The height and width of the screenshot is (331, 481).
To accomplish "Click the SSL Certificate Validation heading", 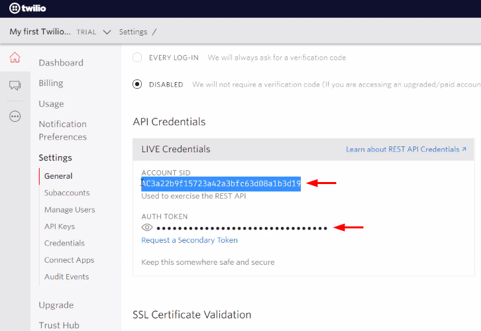I will [x=192, y=314].
